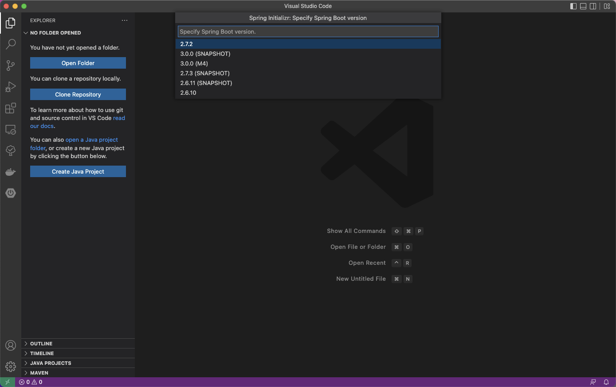Click the macOS yellow minimize window button
Viewport: 616px width, 387px height.
click(15, 6)
